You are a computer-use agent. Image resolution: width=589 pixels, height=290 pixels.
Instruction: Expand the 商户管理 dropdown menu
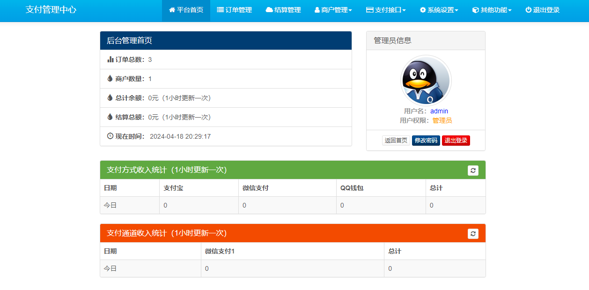(333, 10)
